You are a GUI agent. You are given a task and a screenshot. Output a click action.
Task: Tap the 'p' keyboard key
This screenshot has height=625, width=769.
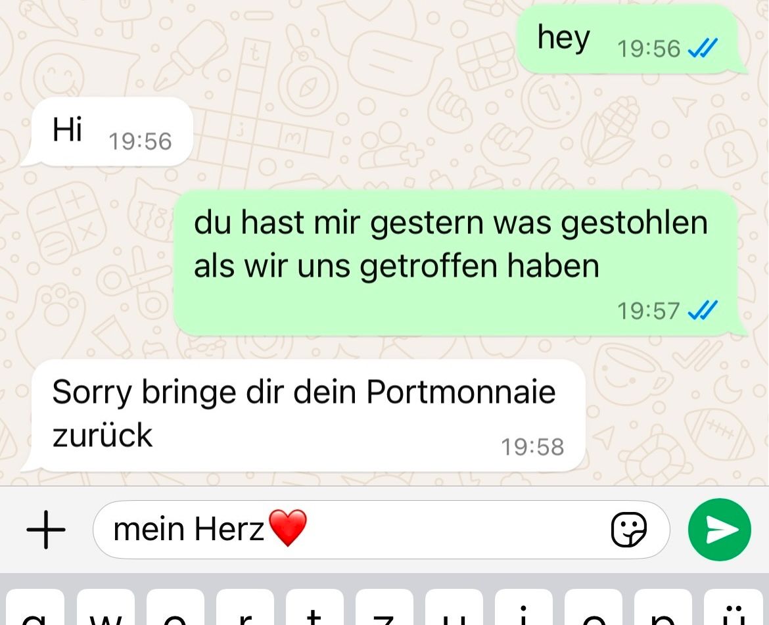663,608
